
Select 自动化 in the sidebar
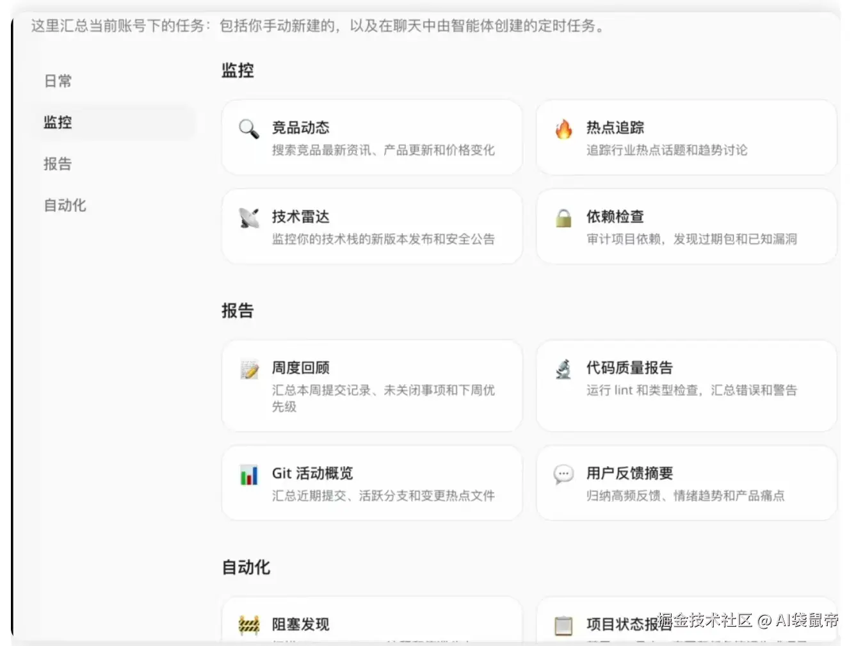(64, 206)
